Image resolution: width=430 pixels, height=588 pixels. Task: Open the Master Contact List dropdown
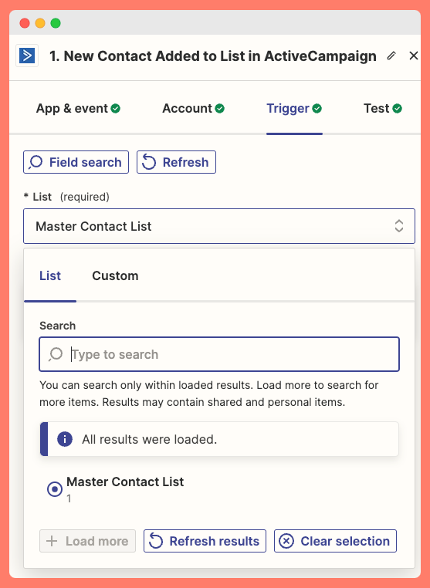[x=219, y=226]
